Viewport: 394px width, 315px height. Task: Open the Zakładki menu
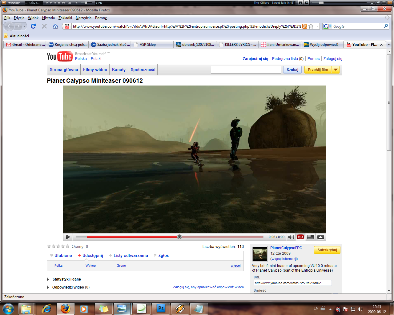click(65, 18)
